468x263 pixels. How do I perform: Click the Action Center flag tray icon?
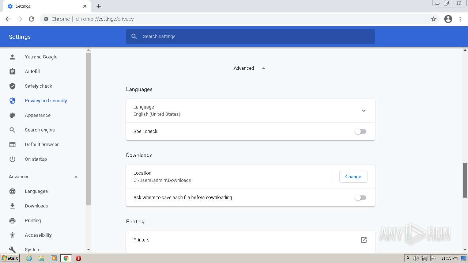(x=433, y=258)
